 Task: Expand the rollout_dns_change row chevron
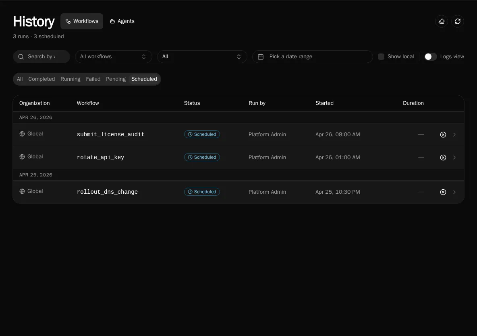[x=454, y=192]
